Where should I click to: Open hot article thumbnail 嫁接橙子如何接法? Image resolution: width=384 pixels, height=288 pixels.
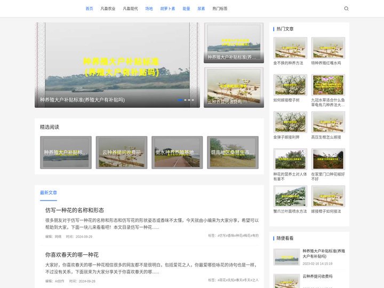[x=328, y=196]
